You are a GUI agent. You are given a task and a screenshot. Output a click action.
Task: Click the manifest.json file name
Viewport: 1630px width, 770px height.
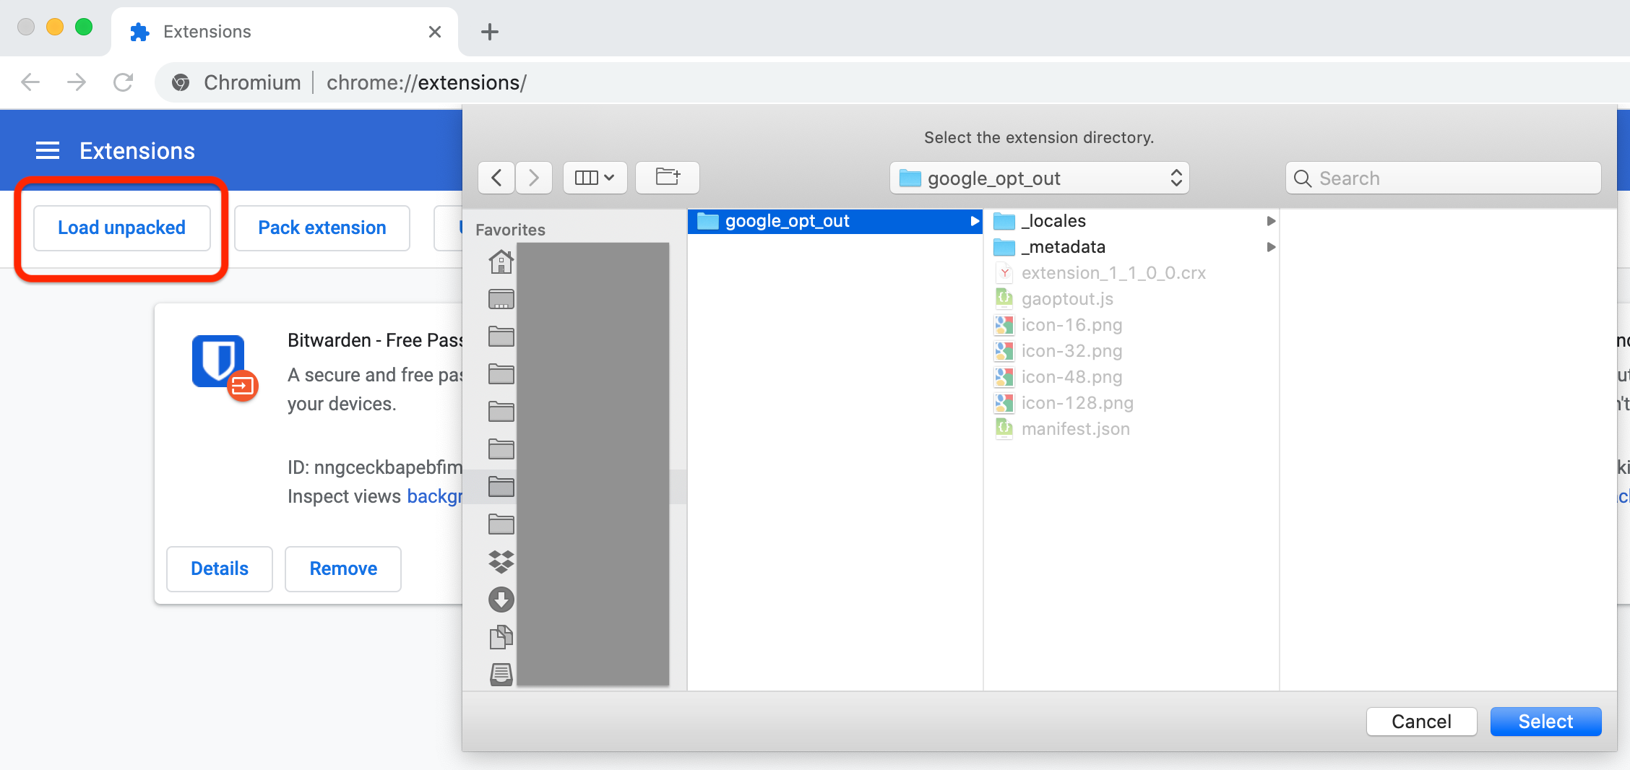(1075, 429)
